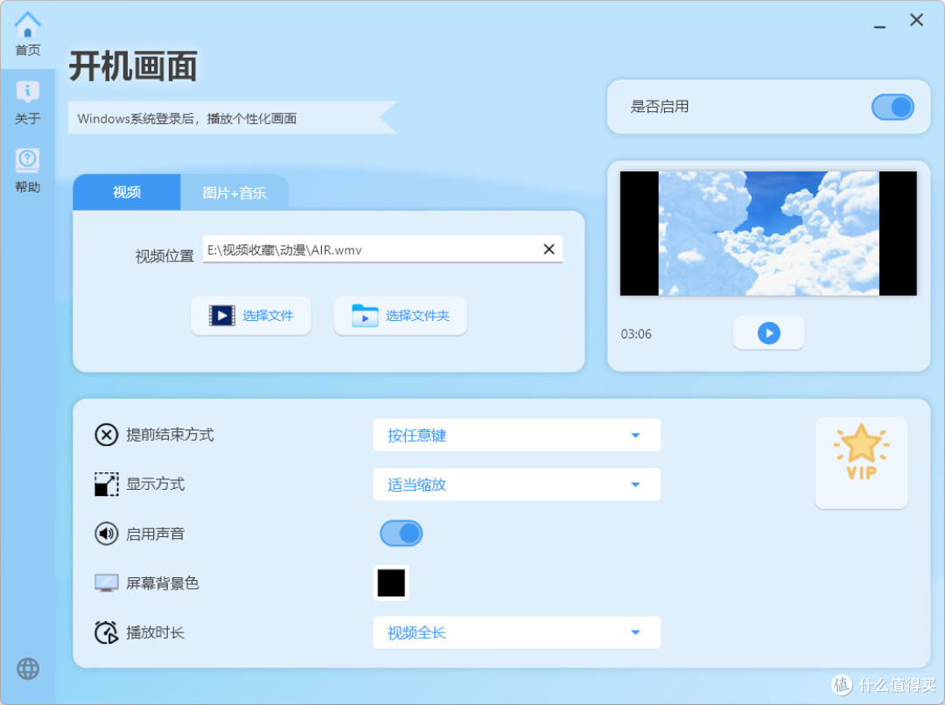Viewport: 945px width, 705px height.
Task: Click the 选择文件 button
Action: (x=251, y=315)
